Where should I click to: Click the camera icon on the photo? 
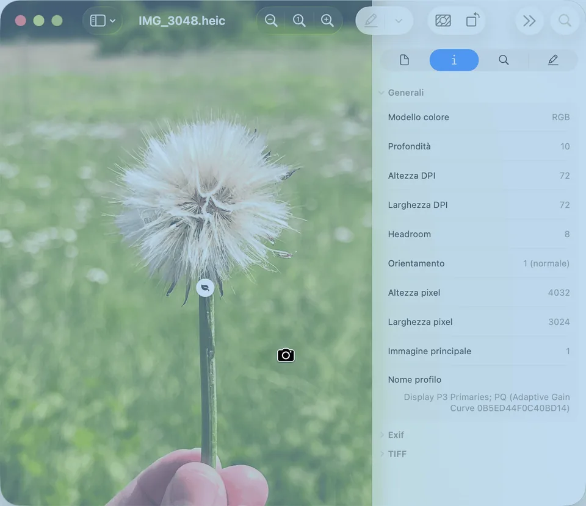pos(286,355)
